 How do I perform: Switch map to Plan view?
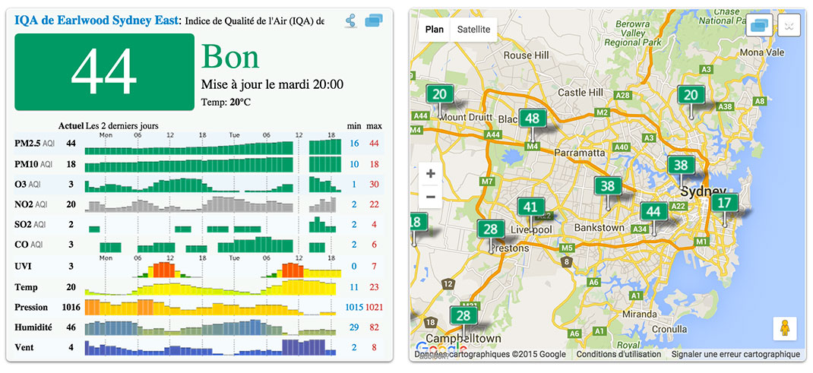[x=435, y=30]
